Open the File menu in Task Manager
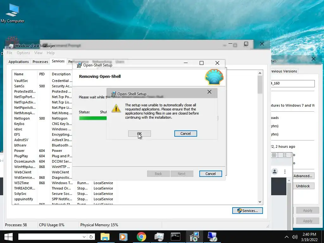Viewport: 324px width, 243px height. [x=9, y=53]
